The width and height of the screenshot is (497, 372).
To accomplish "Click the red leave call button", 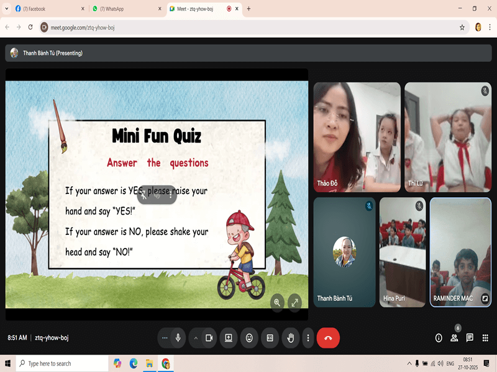I will click(x=328, y=338).
